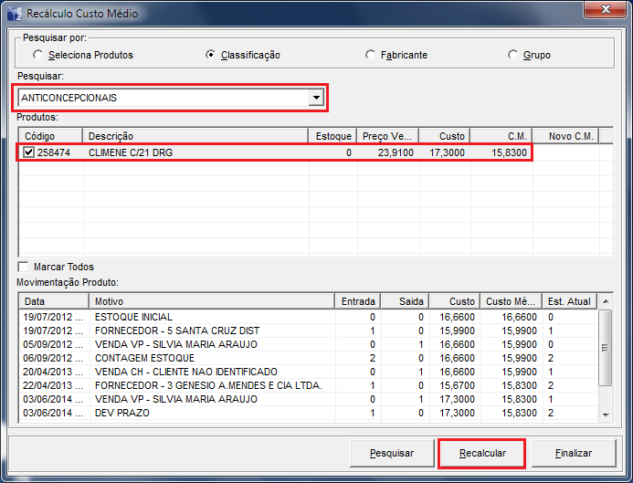The height and width of the screenshot is (483, 633).
Task: Expand the Pesquisar dropdown arrow
Action: [x=315, y=98]
